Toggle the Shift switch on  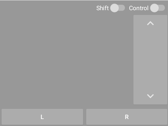(x=118, y=8)
